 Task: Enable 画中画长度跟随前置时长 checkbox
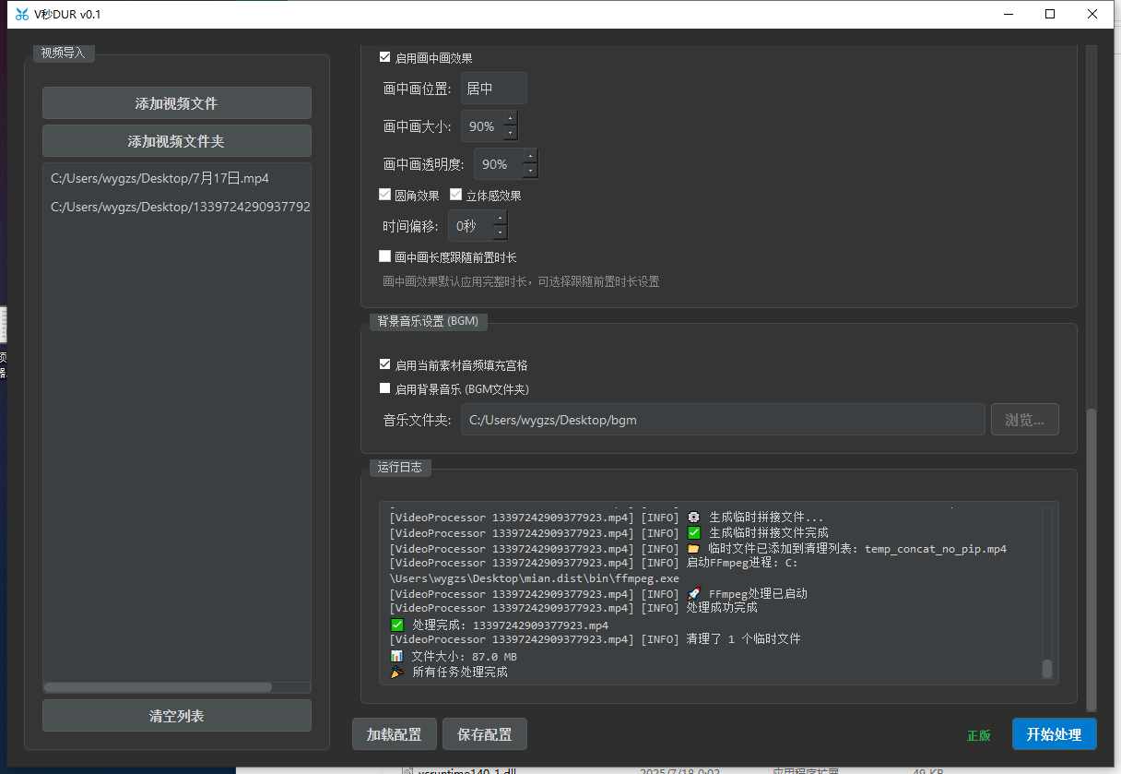(x=385, y=256)
